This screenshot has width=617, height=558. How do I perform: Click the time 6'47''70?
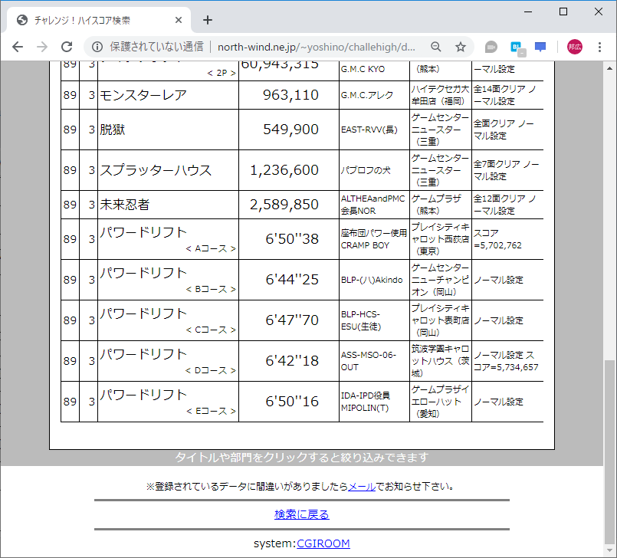292,320
